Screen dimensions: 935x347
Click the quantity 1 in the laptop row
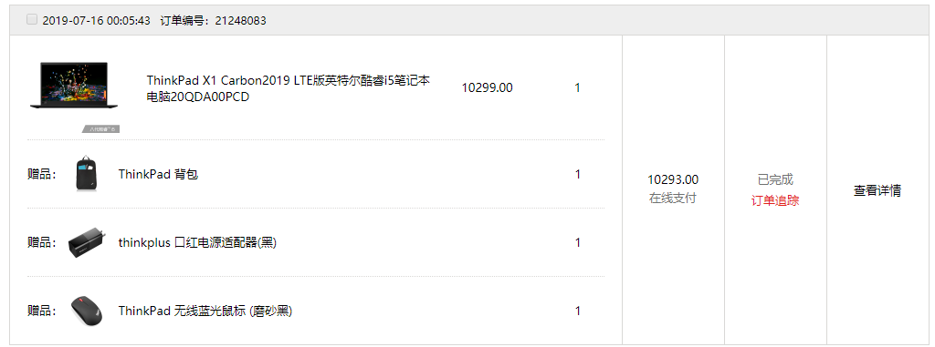(577, 88)
